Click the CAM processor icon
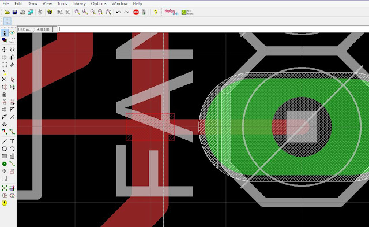Viewport: 369px width, 227px height. coord(31,12)
